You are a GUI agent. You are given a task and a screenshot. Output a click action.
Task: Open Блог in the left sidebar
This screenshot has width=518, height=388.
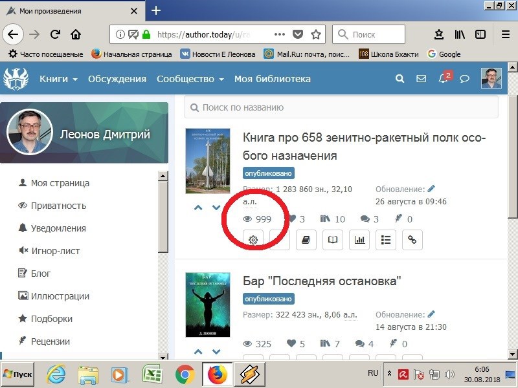point(41,274)
